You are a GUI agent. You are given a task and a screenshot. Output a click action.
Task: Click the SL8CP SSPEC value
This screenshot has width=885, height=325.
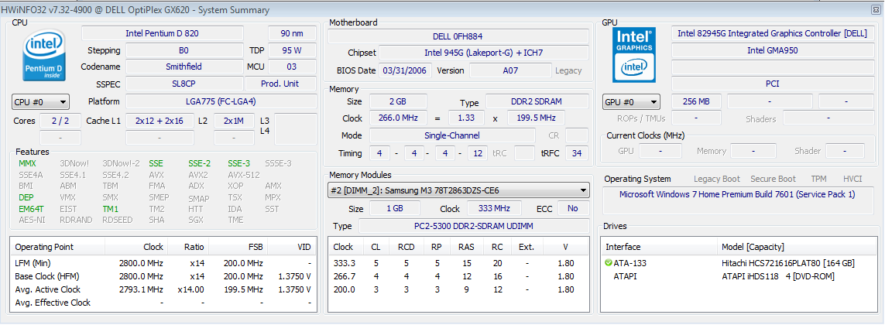click(184, 84)
